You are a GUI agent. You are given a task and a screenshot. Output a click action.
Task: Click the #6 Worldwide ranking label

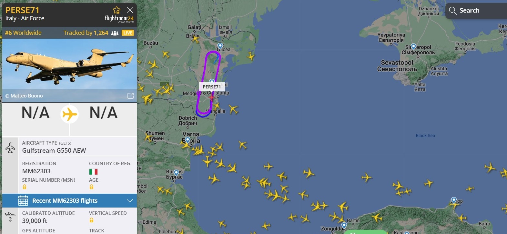[x=23, y=33]
